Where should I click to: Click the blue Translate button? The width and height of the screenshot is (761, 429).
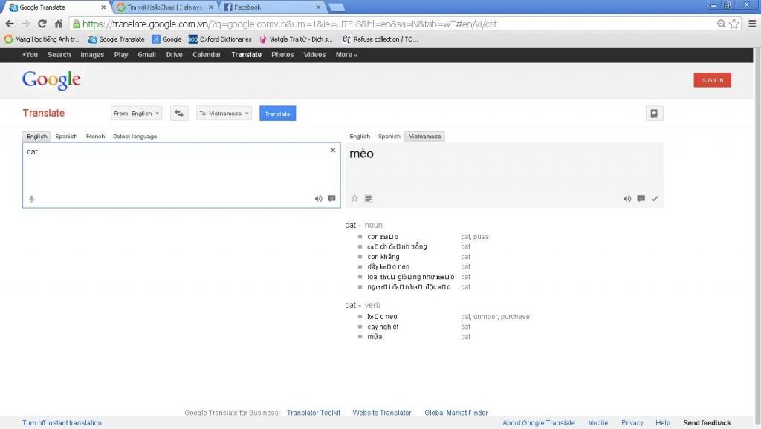point(278,114)
